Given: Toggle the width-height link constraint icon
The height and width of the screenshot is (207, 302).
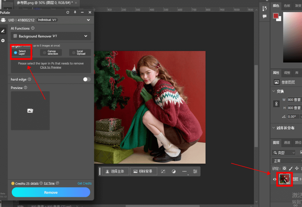Looking at the screenshot, I should (276, 104).
